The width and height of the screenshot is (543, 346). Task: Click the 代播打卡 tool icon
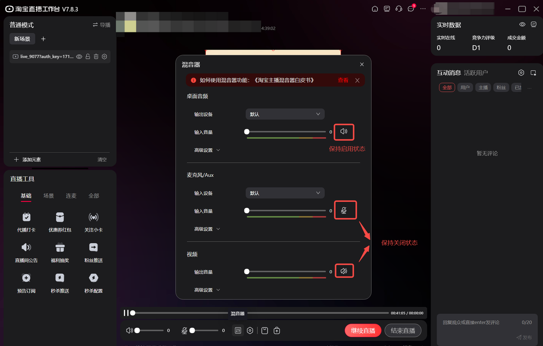tap(26, 217)
